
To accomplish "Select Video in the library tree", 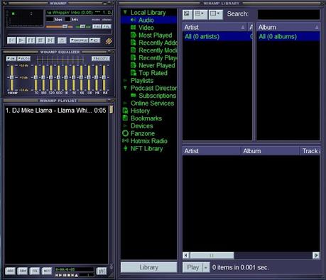I will tap(146, 28).
